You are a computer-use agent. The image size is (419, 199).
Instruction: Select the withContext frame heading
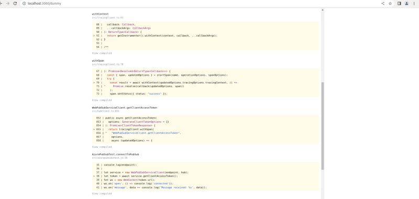[x=100, y=14]
